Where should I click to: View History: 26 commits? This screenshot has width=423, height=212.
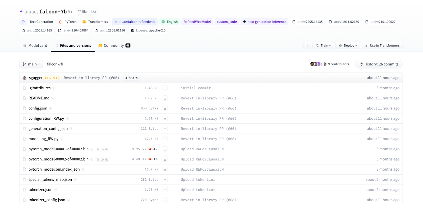pyautogui.click(x=379, y=64)
